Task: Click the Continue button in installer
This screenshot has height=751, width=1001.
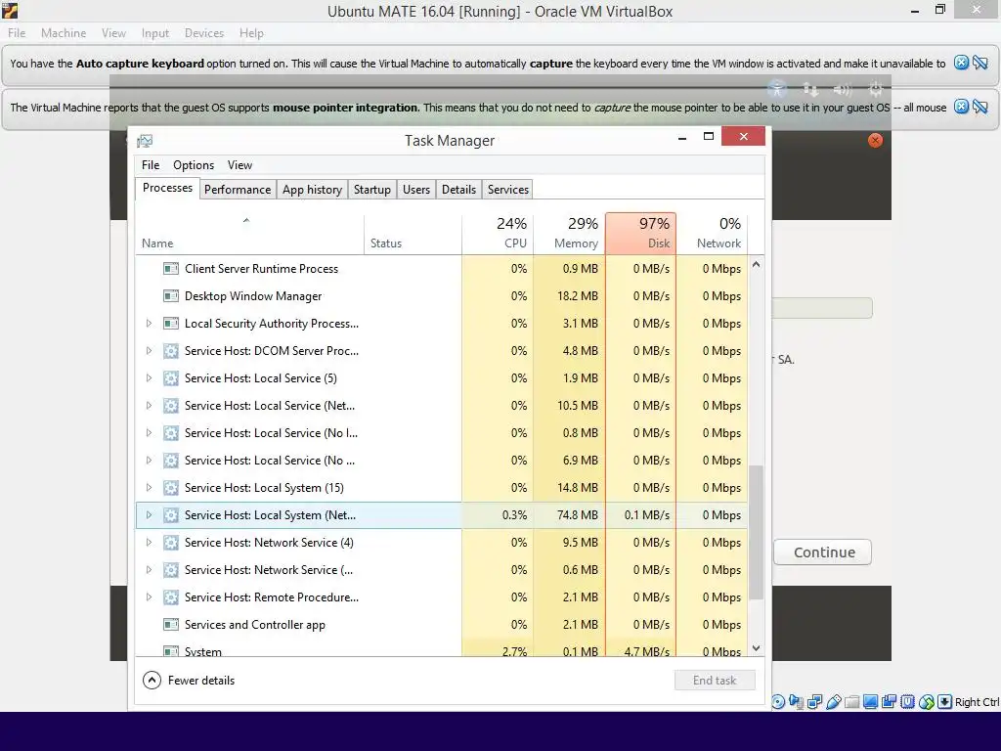Action: [823, 552]
